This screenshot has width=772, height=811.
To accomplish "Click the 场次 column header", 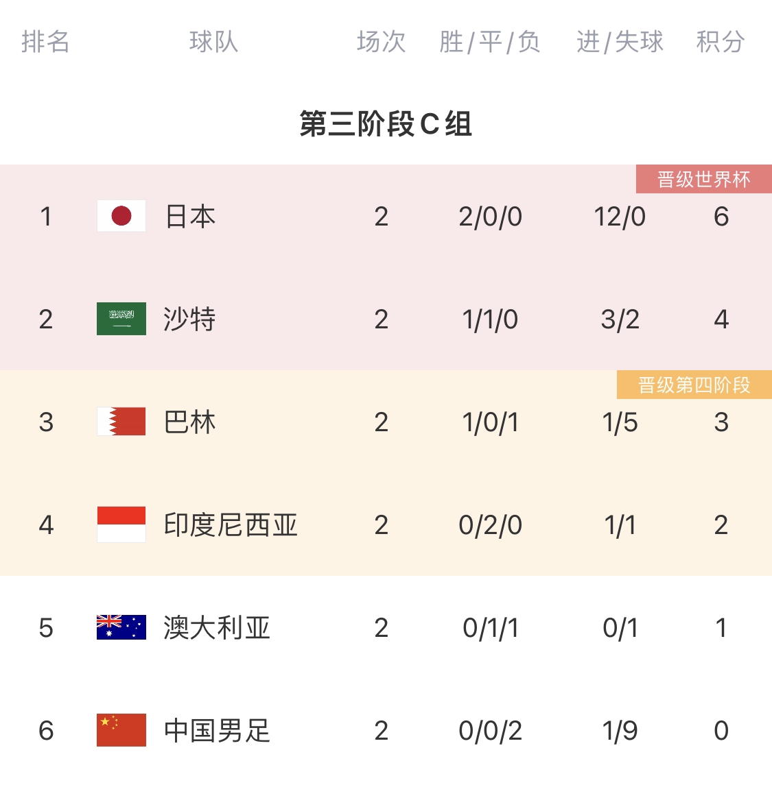I will point(381,42).
